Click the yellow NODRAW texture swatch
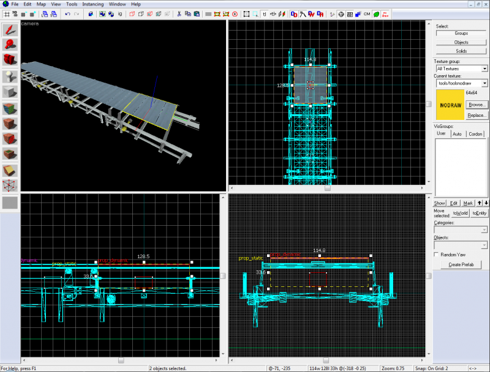The height and width of the screenshot is (372, 490). [450, 104]
